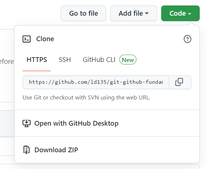Focus the HTTPS clone URL text field
This screenshot has width=207, height=169.
pos(96,82)
